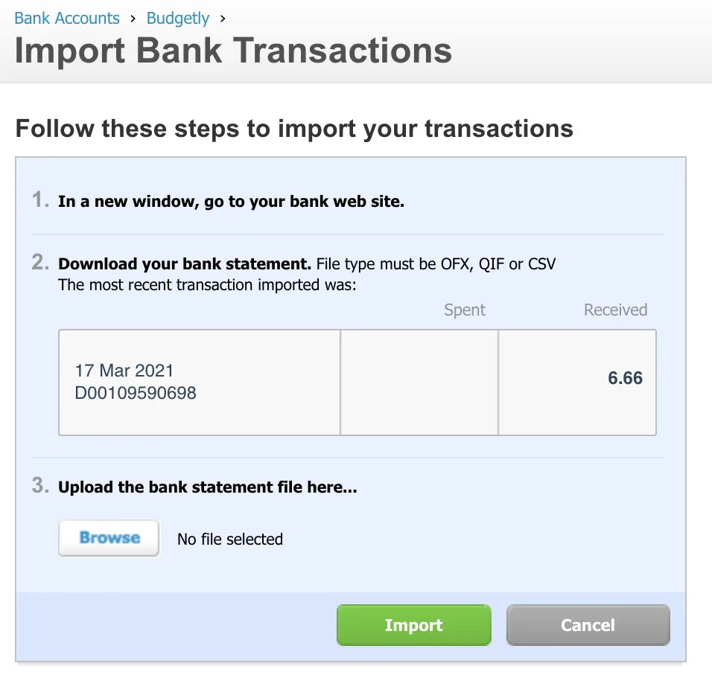The image size is (712, 698).
Task: Open the Bank Accounts breadcrumb link
Action: pyautogui.click(x=66, y=18)
